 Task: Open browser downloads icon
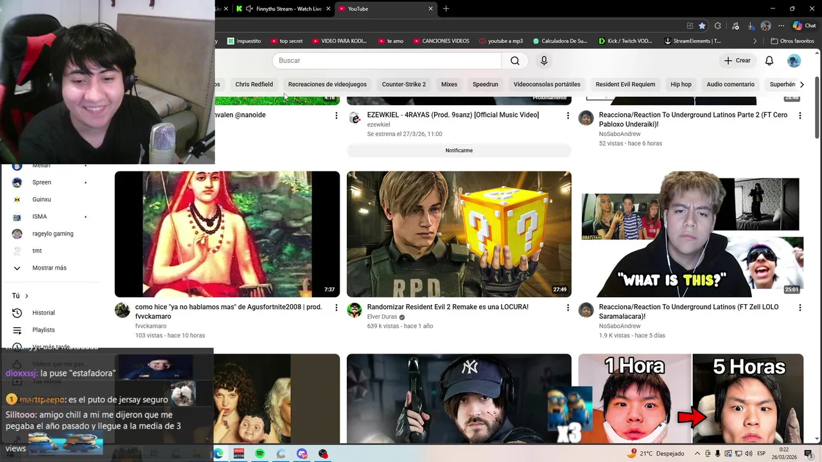pos(751,26)
